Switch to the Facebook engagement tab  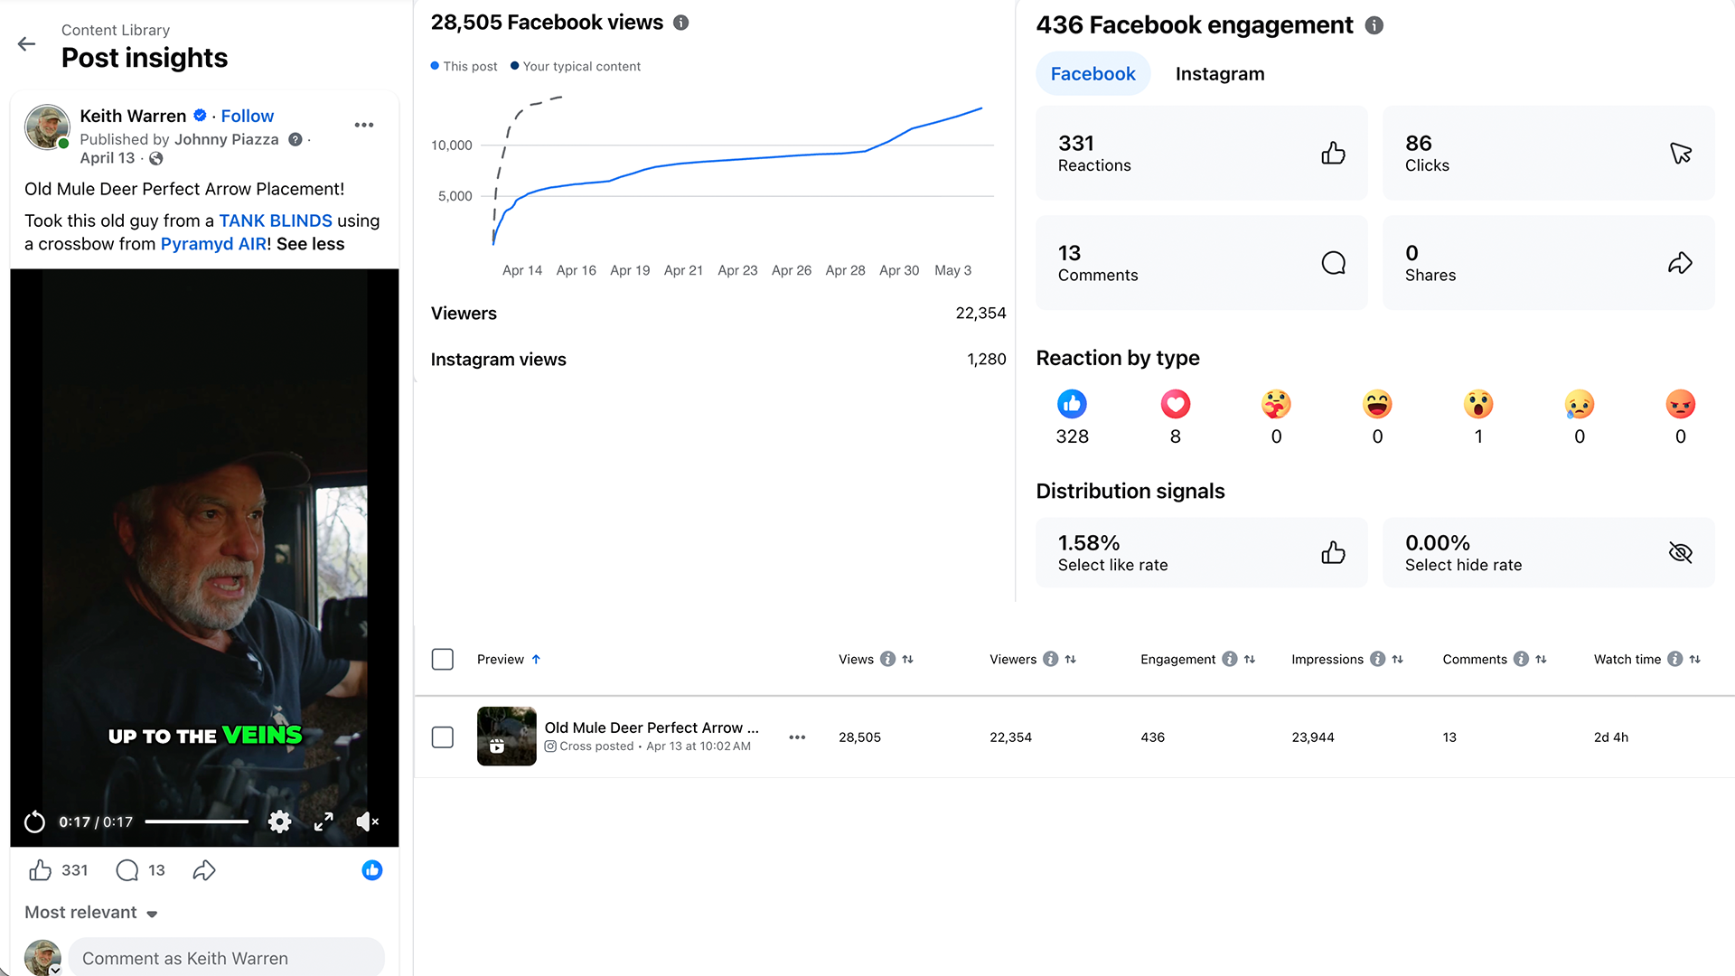point(1093,74)
